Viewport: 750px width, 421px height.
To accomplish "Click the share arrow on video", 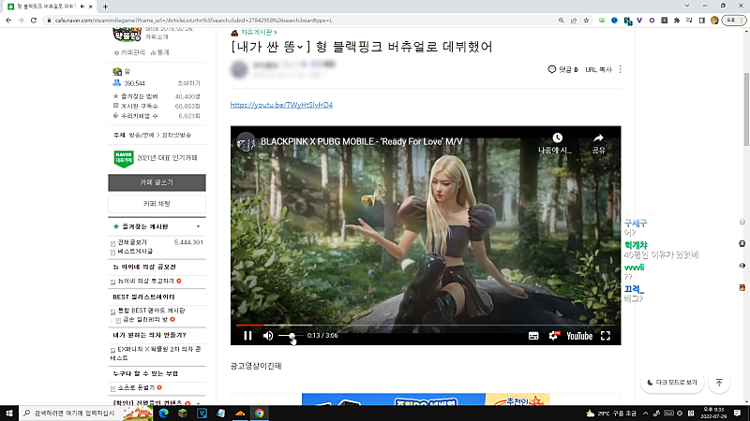I will pos(598,138).
